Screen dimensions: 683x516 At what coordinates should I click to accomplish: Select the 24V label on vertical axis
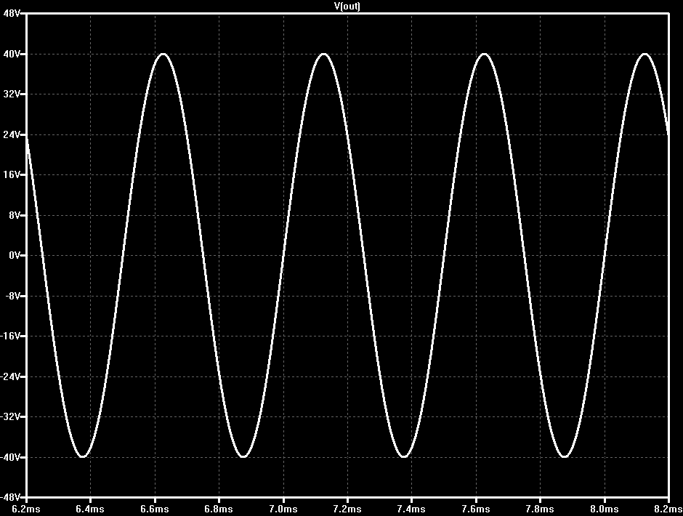[12, 134]
